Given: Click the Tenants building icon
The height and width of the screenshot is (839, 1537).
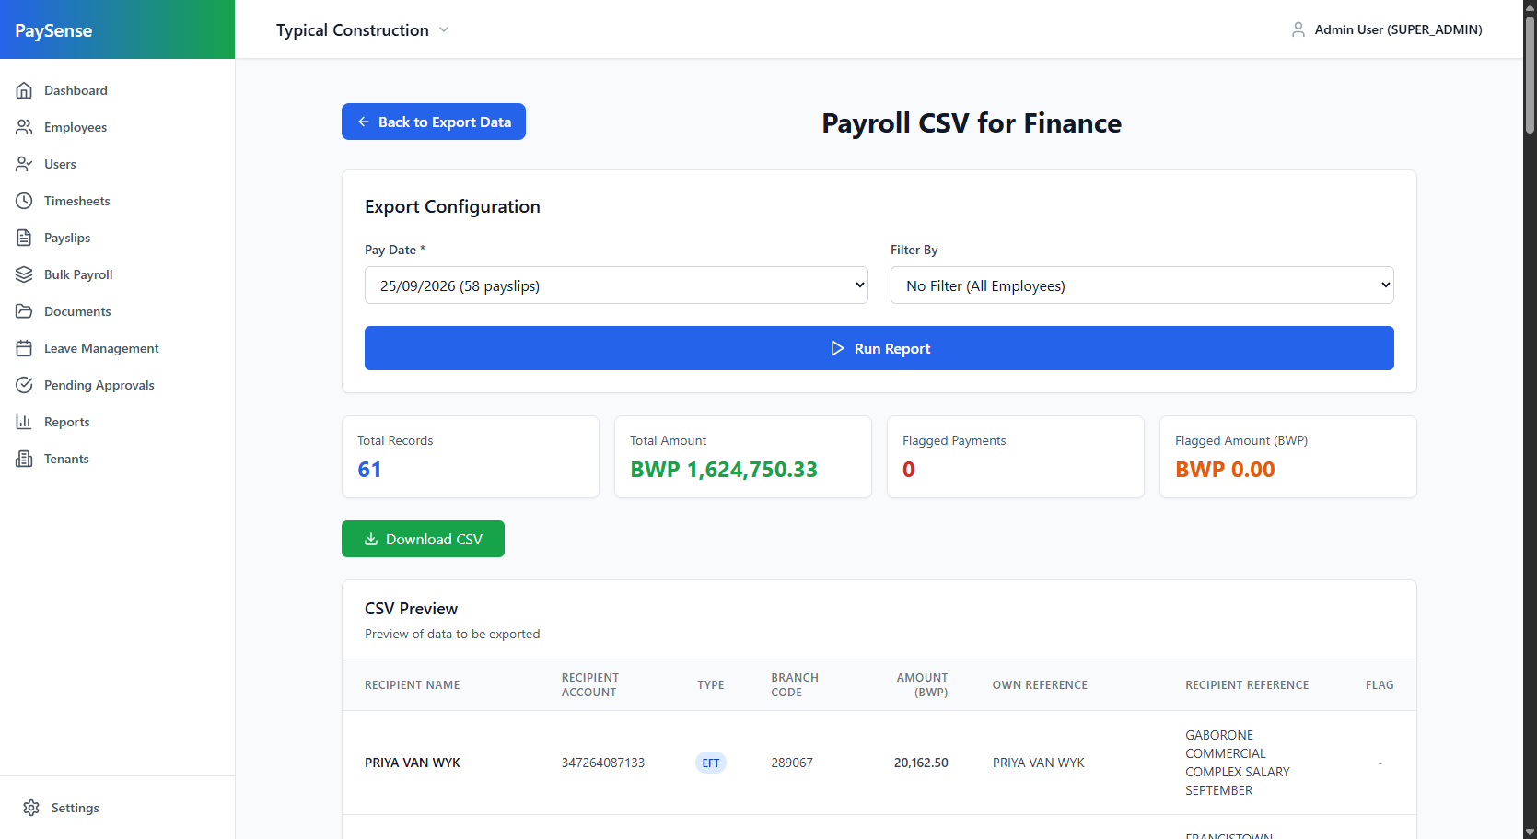Looking at the screenshot, I should pyautogui.click(x=24, y=459).
